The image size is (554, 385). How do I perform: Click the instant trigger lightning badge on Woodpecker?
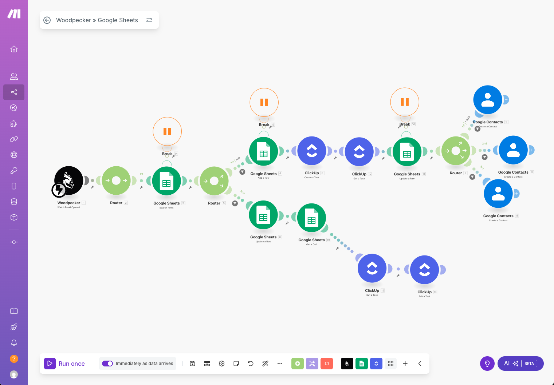pyautogui.click(x=59, y=190)
